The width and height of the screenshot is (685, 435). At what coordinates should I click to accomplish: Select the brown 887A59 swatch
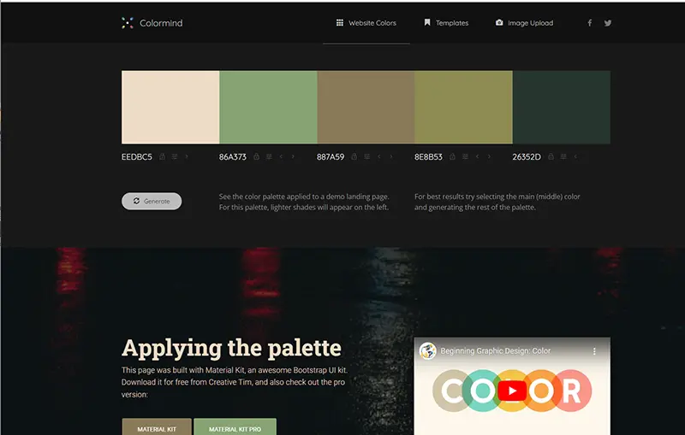click(x=366, y=107)
